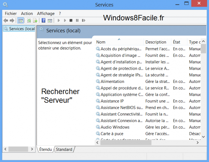
Task: Click the gear icon beside Carte à puce
Action: pos(98,134)
